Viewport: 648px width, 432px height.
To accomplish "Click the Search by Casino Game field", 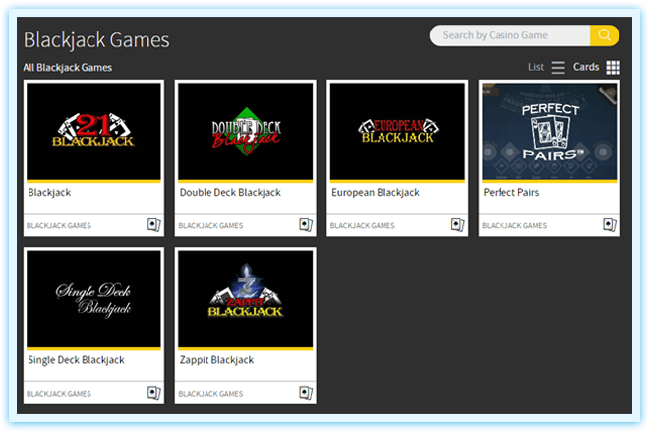I will (x=510, y=35).
